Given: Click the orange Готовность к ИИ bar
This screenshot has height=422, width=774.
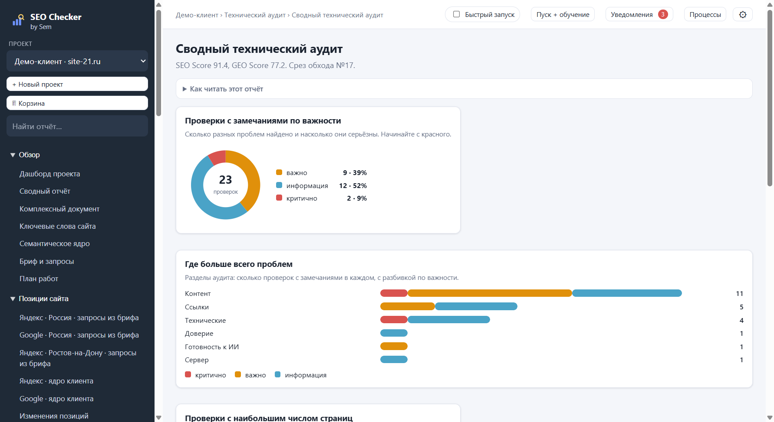Looking at the screenshot, I should click(394, 346).
